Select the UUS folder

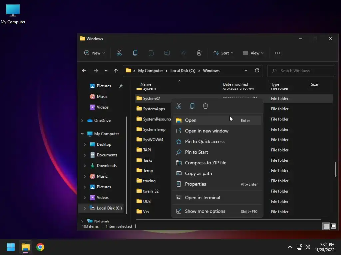click(x=147, y=202)
